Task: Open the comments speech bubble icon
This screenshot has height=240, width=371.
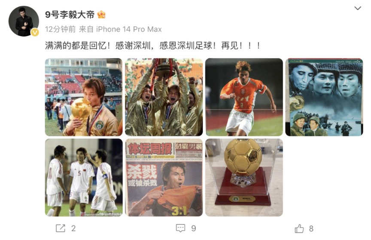Action: [180, 228]
